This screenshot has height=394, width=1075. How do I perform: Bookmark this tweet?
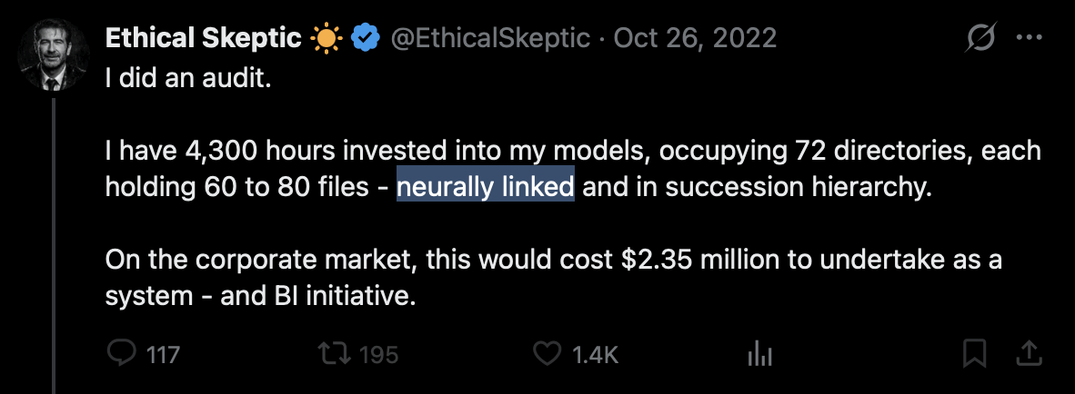(x=977, y=354)
